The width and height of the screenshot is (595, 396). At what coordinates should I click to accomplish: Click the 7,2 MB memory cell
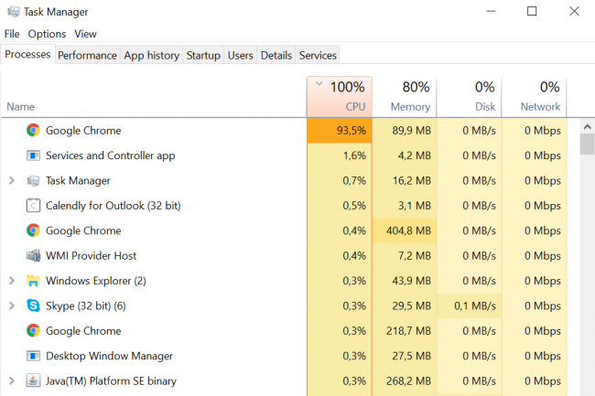405,256
